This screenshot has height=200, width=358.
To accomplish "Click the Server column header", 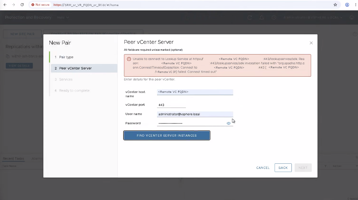I will (x=337, y=166).
